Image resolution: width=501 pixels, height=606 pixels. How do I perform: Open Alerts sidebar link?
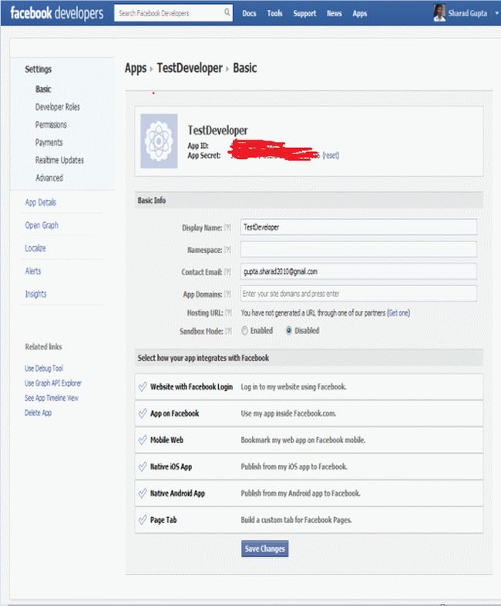tap(33, 271)
